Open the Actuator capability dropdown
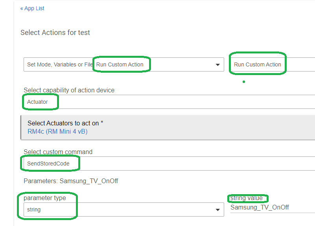The image size is (315, 226). pos(169,102)
